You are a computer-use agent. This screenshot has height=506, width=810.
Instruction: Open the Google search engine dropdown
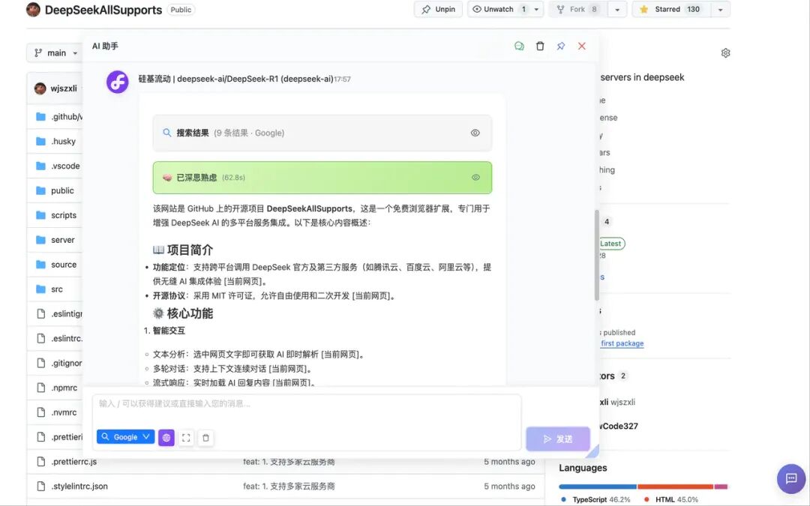pyautogui.click(x=125, y=437)
